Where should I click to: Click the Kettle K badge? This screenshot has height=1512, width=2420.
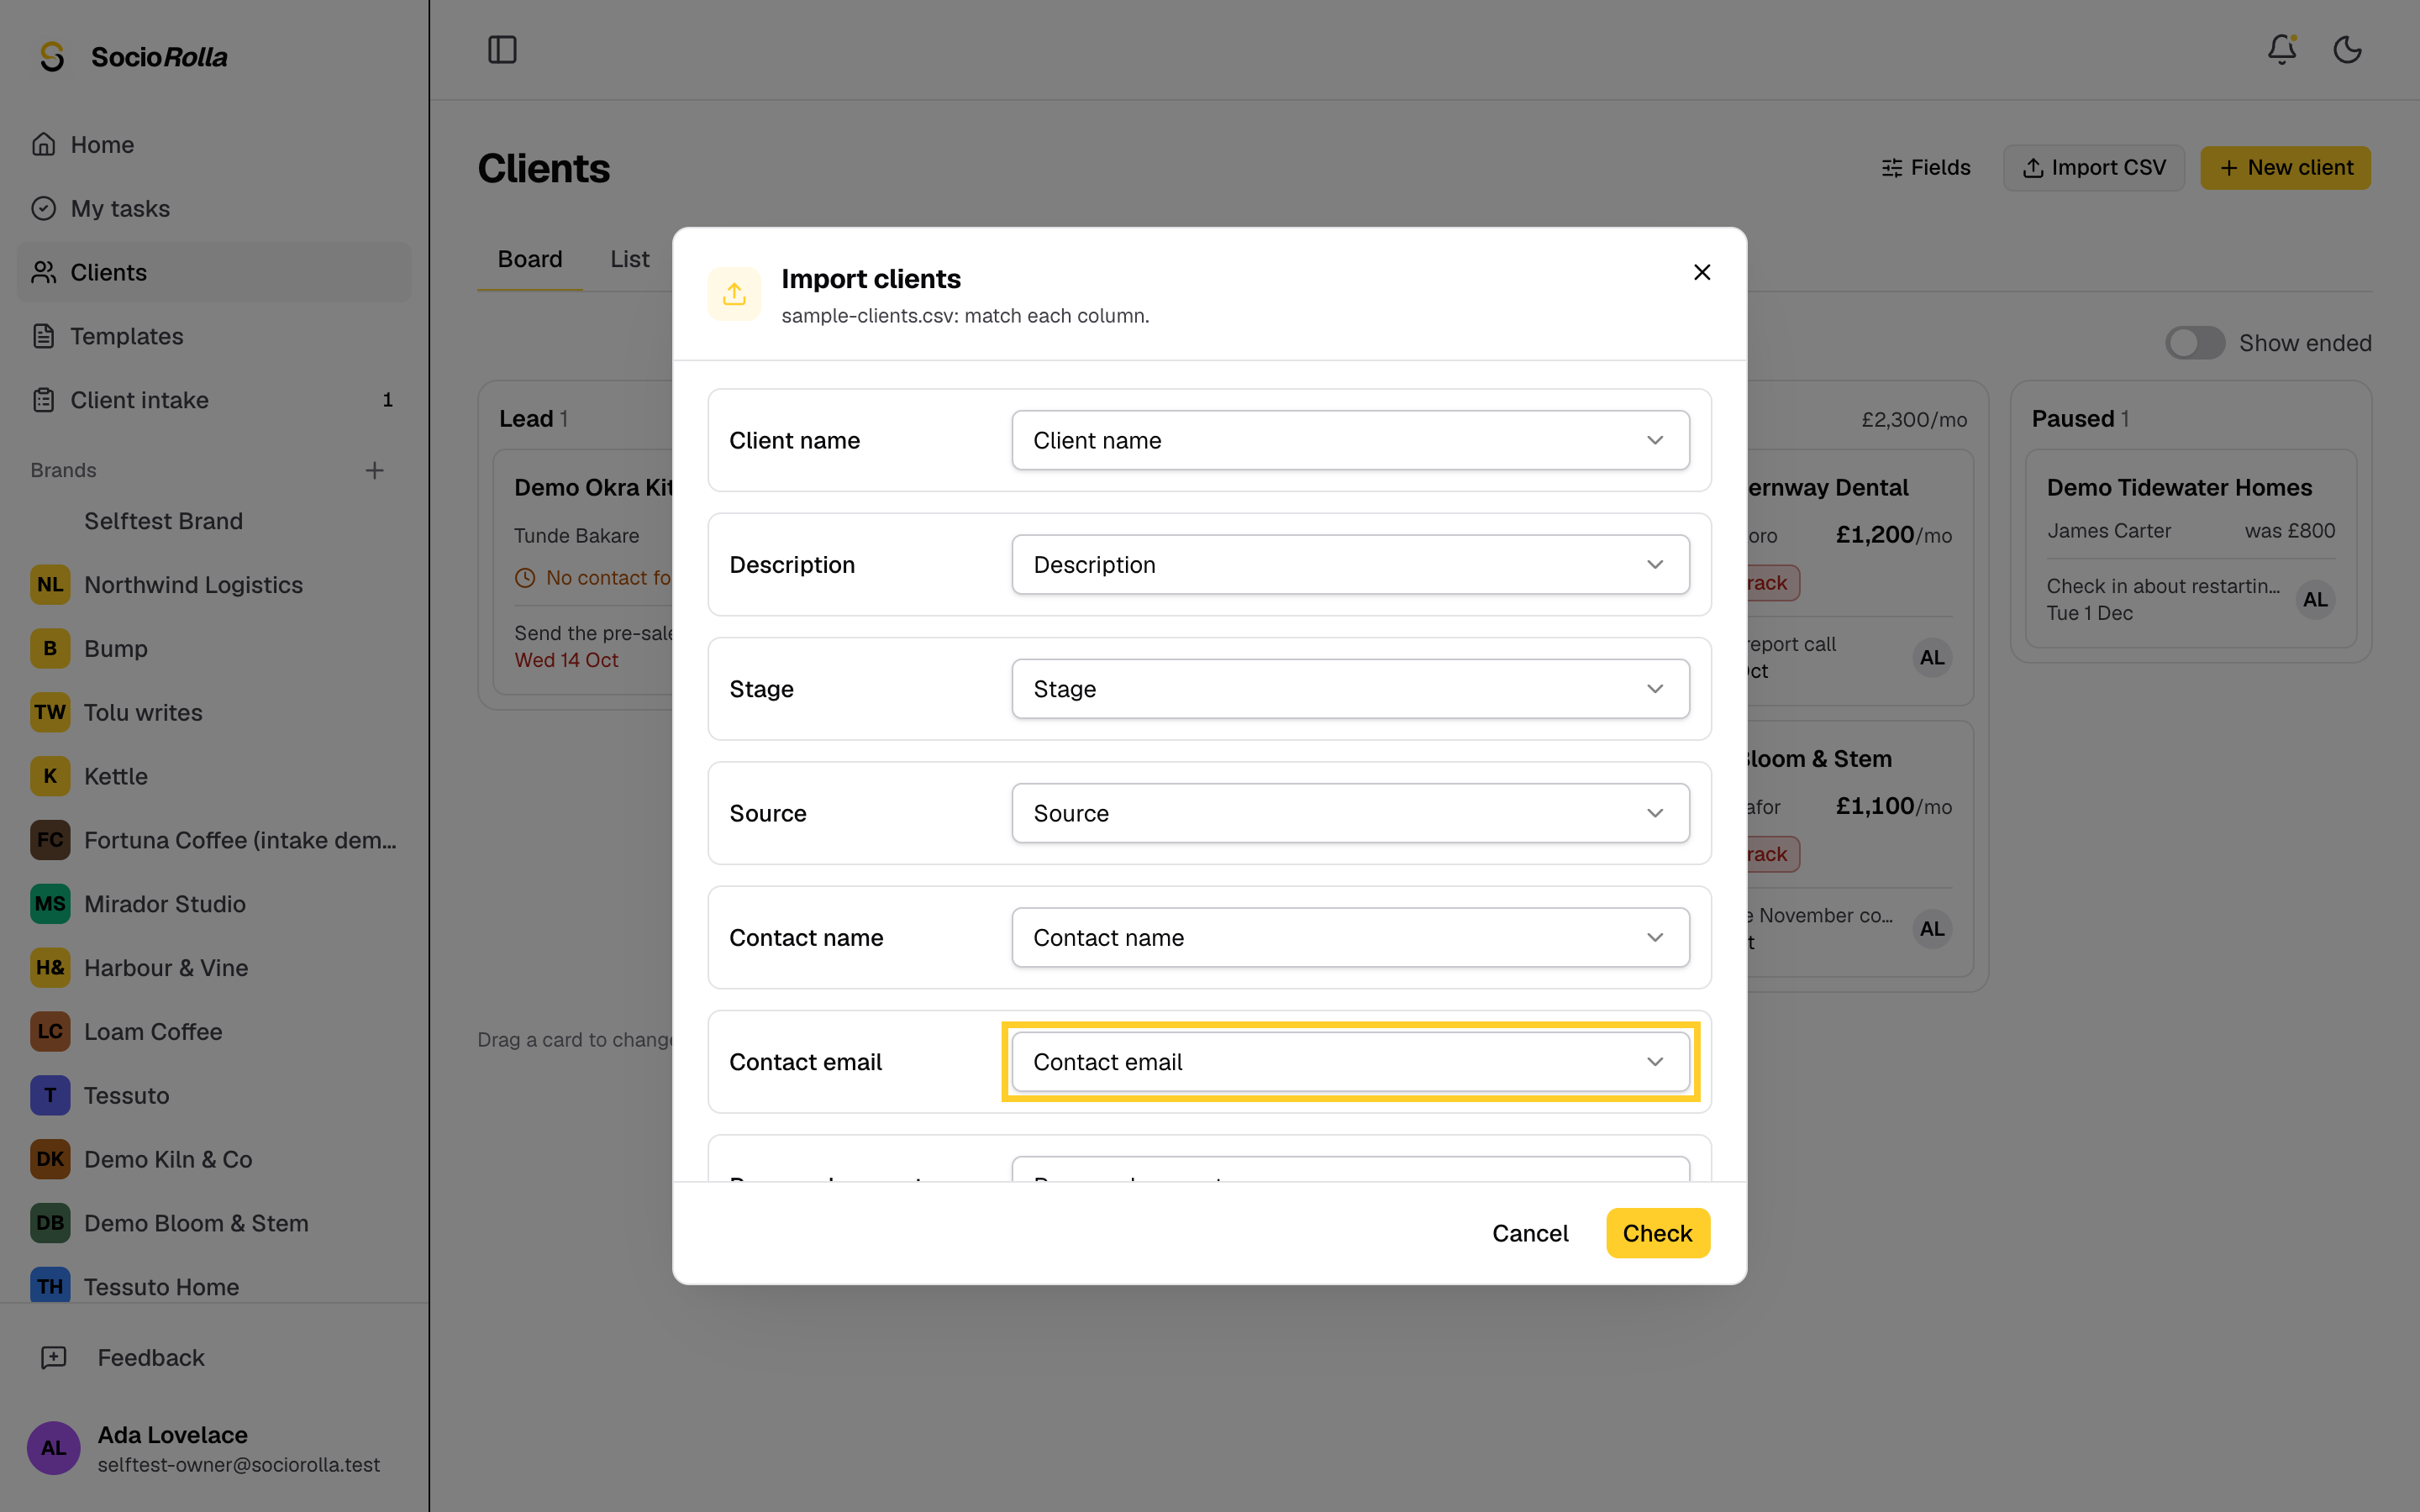click(x=50, y=776)
